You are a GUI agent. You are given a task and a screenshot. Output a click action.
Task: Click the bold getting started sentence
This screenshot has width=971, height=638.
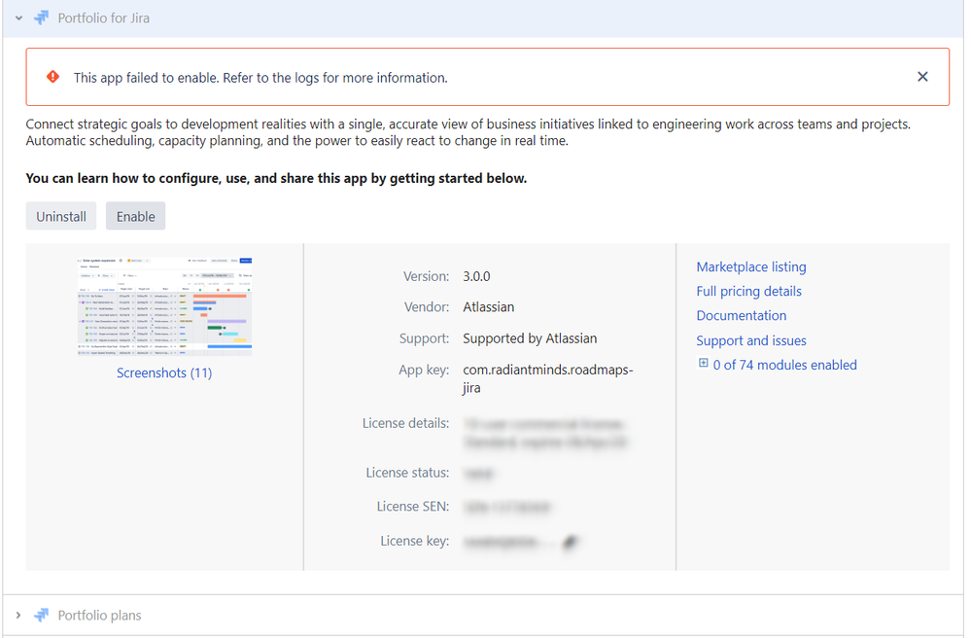276,178
